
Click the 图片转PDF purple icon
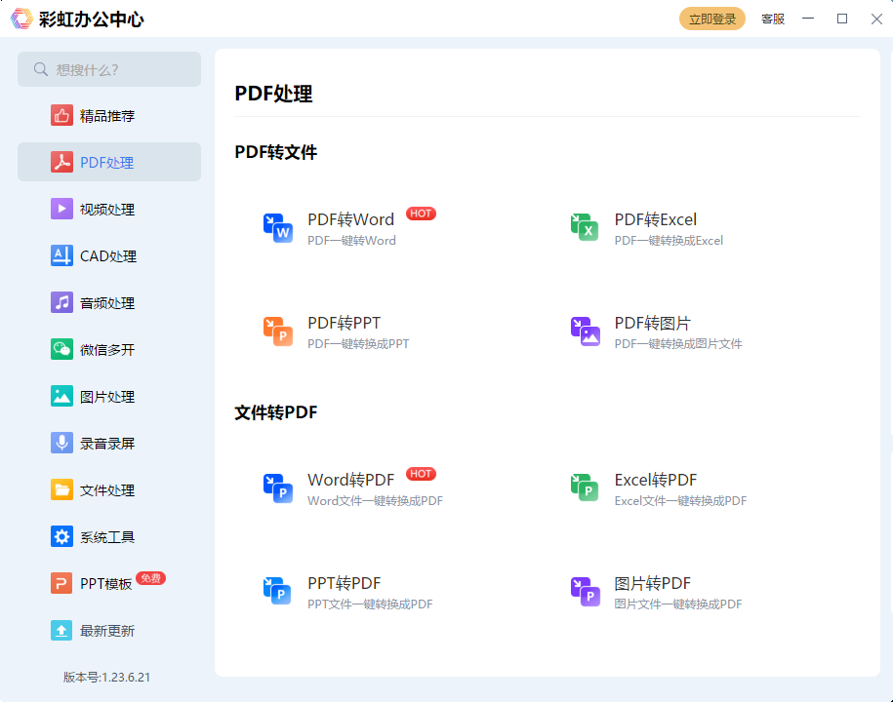click(x=586, y=592)
